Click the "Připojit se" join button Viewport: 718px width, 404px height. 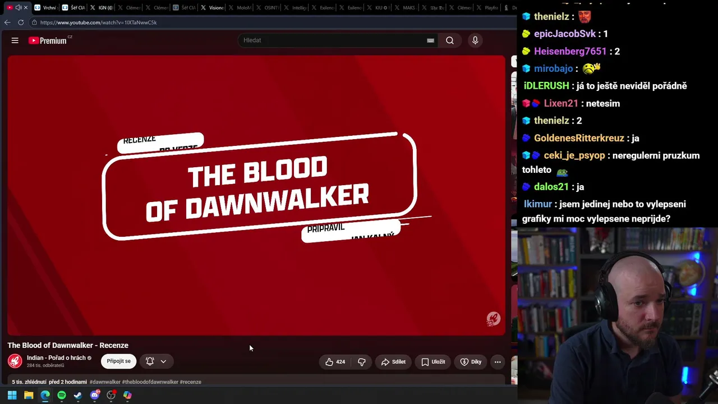(x=118, y=361)
